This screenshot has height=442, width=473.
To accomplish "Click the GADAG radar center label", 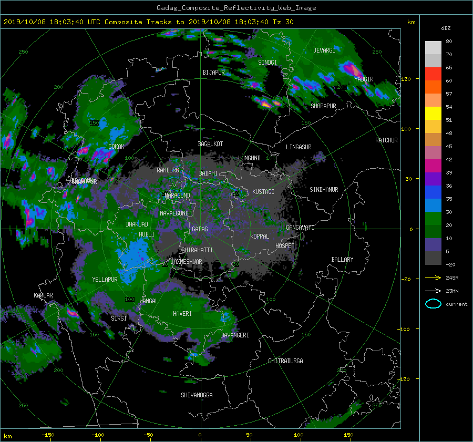I will (x=200, y=229).
